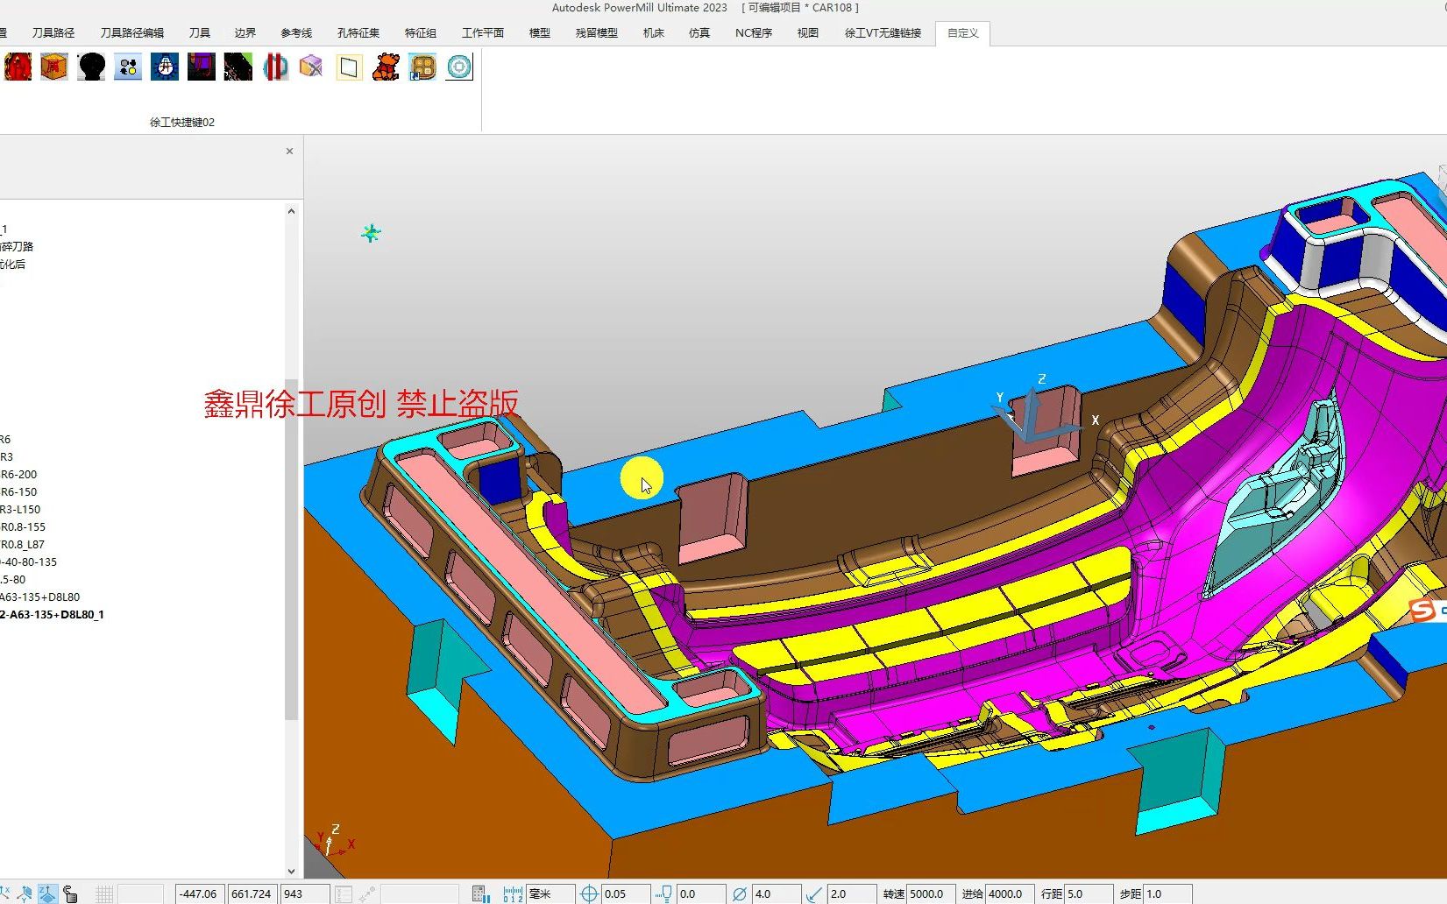Image resolution: width=1447 pixels, height=904 pixels.
Task: Click the down arrow of explorer scrollbar
Action: coord(292,871)
